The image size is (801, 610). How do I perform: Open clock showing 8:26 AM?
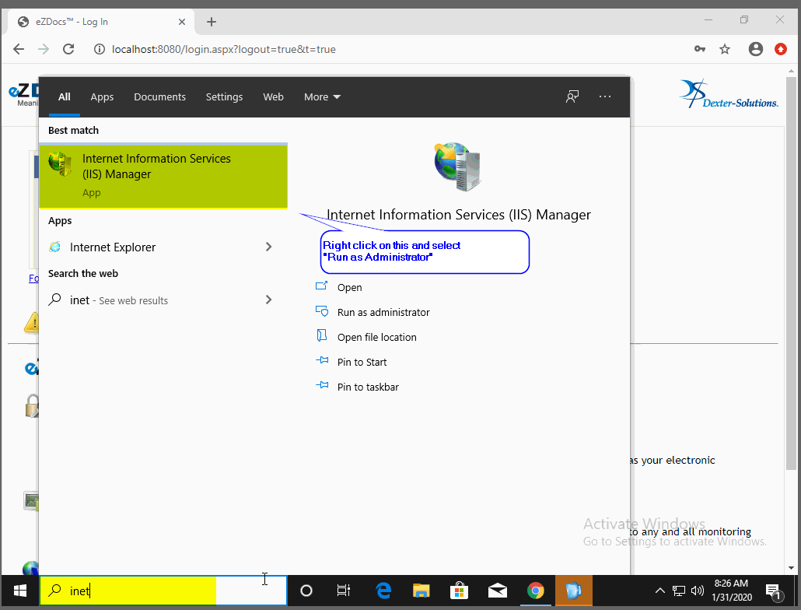732,590
